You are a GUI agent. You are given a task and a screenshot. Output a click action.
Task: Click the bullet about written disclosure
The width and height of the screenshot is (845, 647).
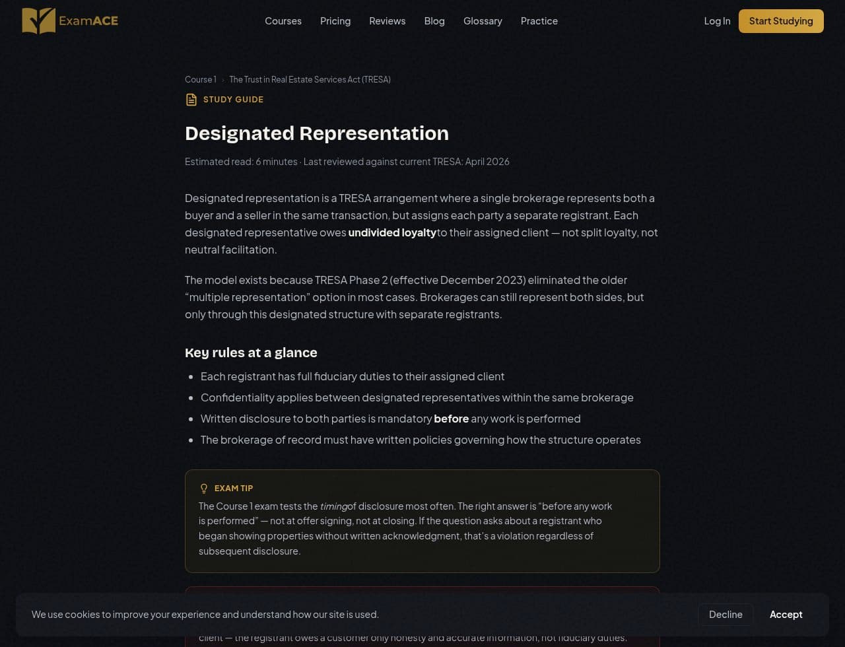(391, 419)
